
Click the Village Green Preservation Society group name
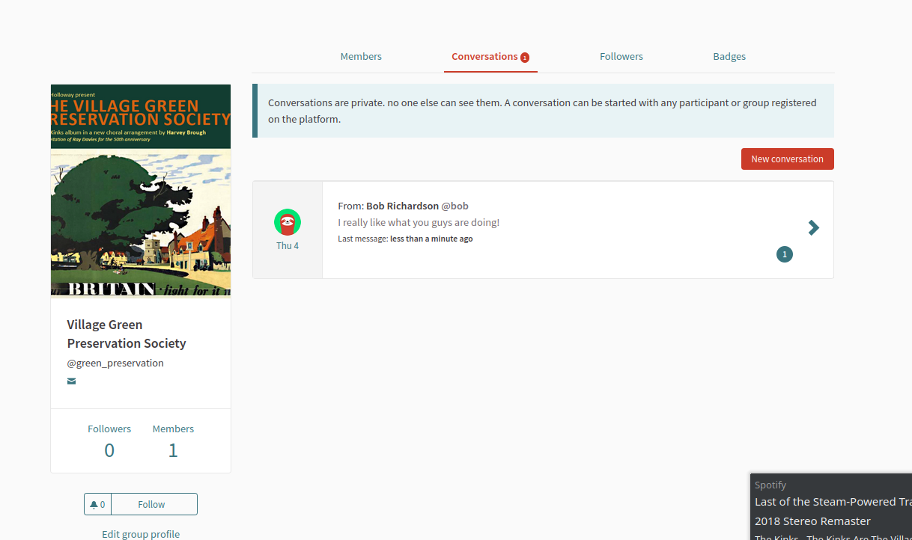click(127, 334)
